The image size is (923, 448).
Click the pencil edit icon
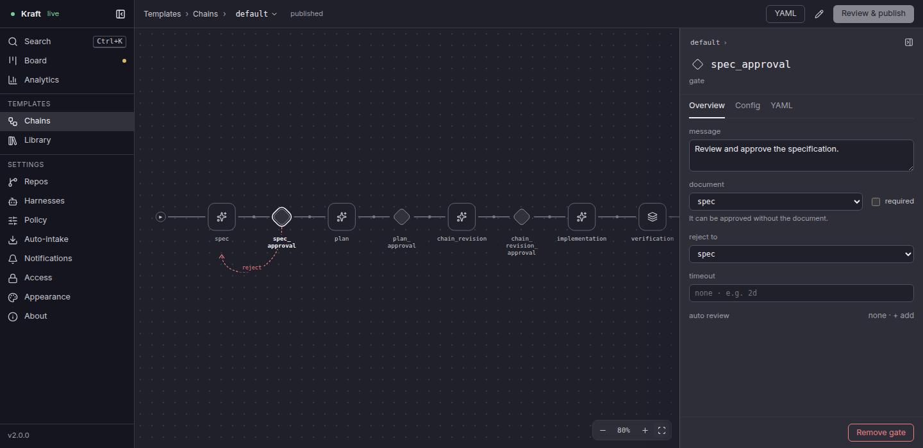pyautogui.click(x=819, y=14)
